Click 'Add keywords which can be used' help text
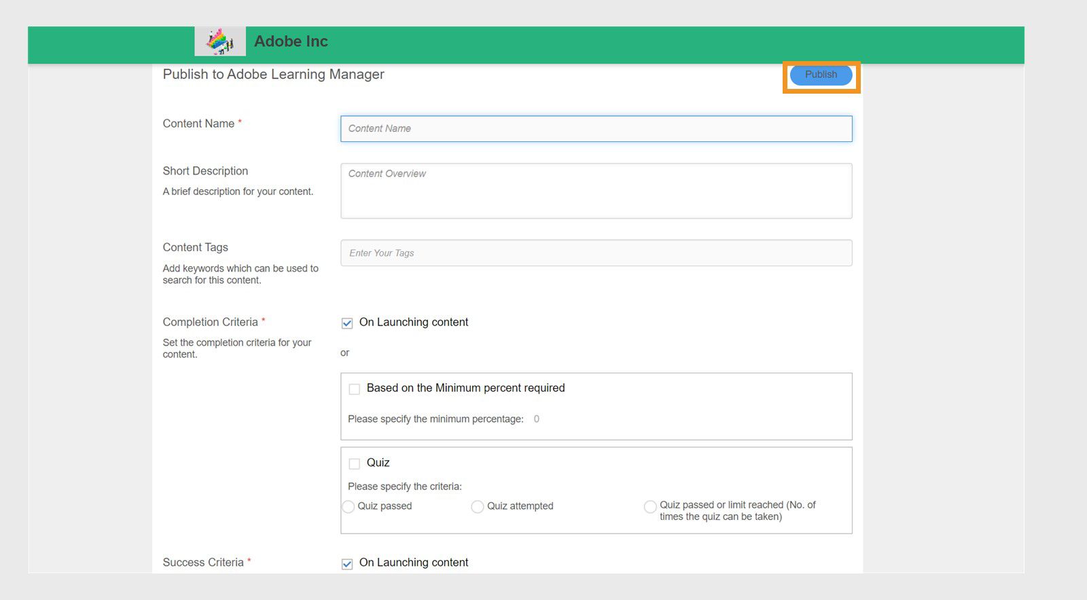The width and height of the screenshot is (1087, 600). (x=240, y=274)
